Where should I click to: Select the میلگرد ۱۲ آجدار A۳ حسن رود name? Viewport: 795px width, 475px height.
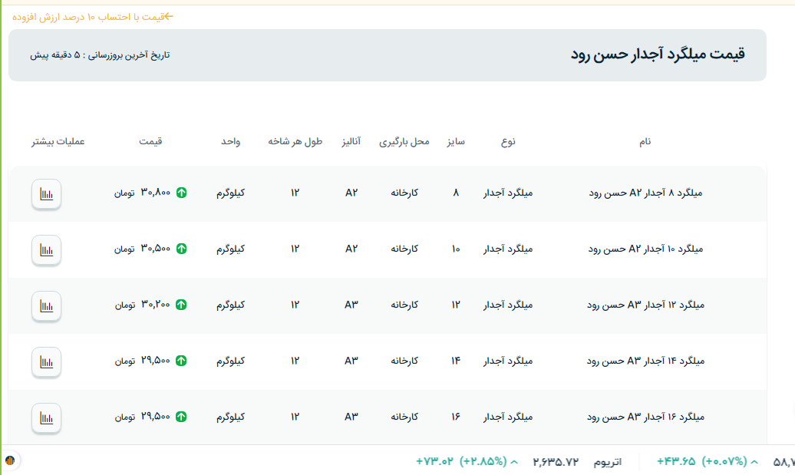tap(645, 305)
